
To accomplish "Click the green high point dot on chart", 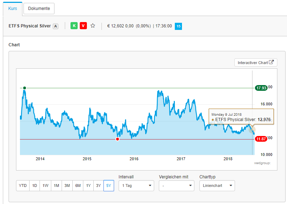I will click(x=25, y=88).
